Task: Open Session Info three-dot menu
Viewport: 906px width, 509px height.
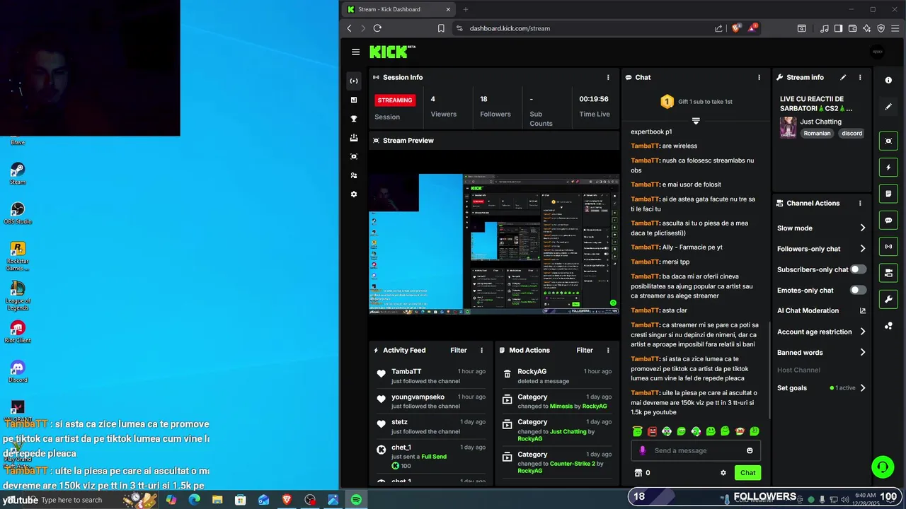Action: click(608, 77)
